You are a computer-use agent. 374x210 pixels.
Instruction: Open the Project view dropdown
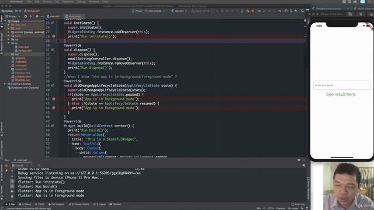tap(13, 16)
